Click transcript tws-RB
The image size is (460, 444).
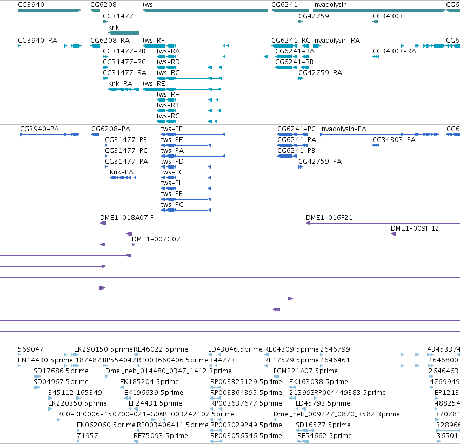168,105
